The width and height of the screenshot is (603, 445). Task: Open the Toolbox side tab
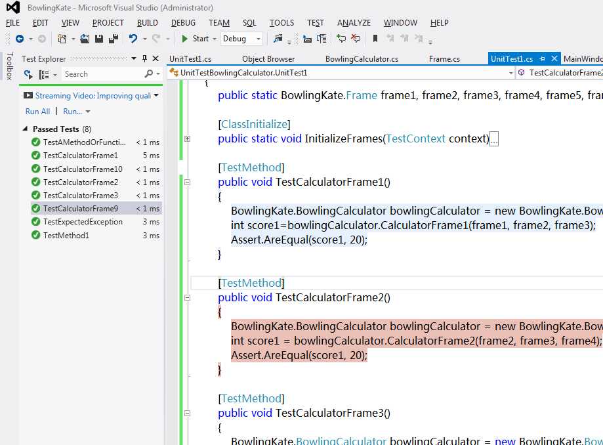[x=9, y=66]
